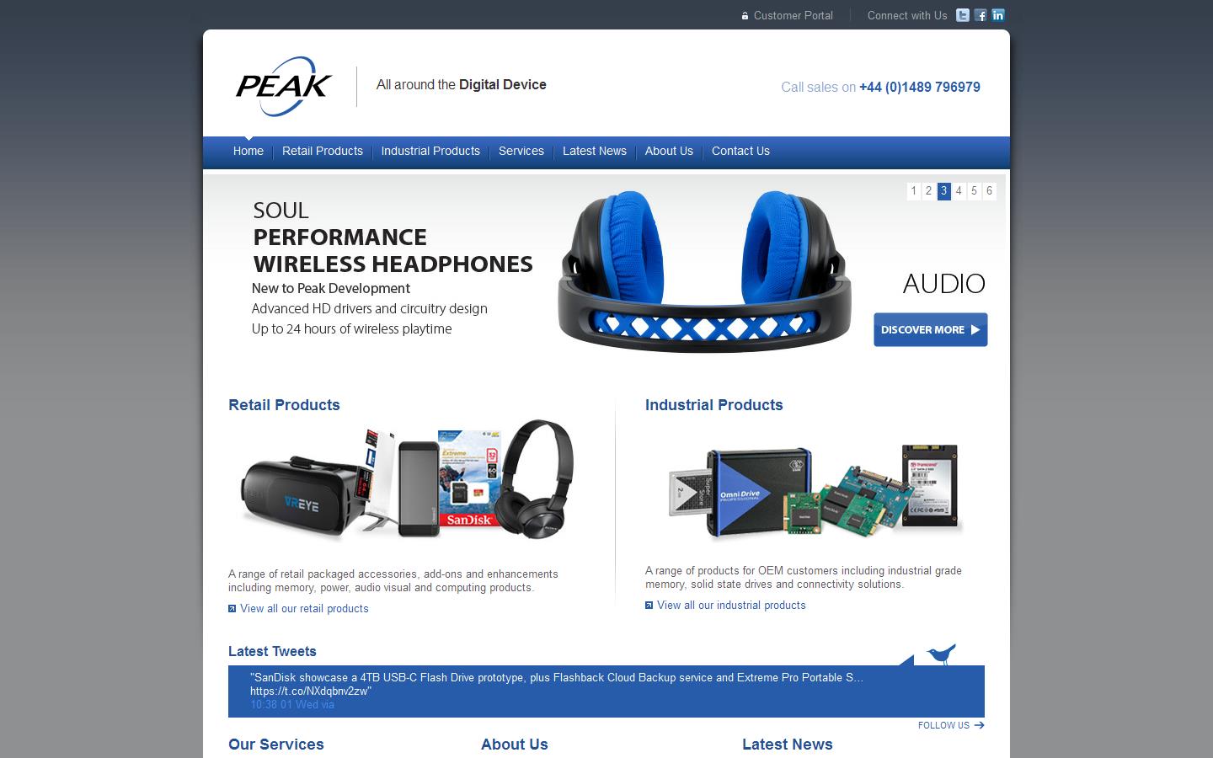Click the Discover More button
The image size is (1213, 758).
[x=931, y=330]
